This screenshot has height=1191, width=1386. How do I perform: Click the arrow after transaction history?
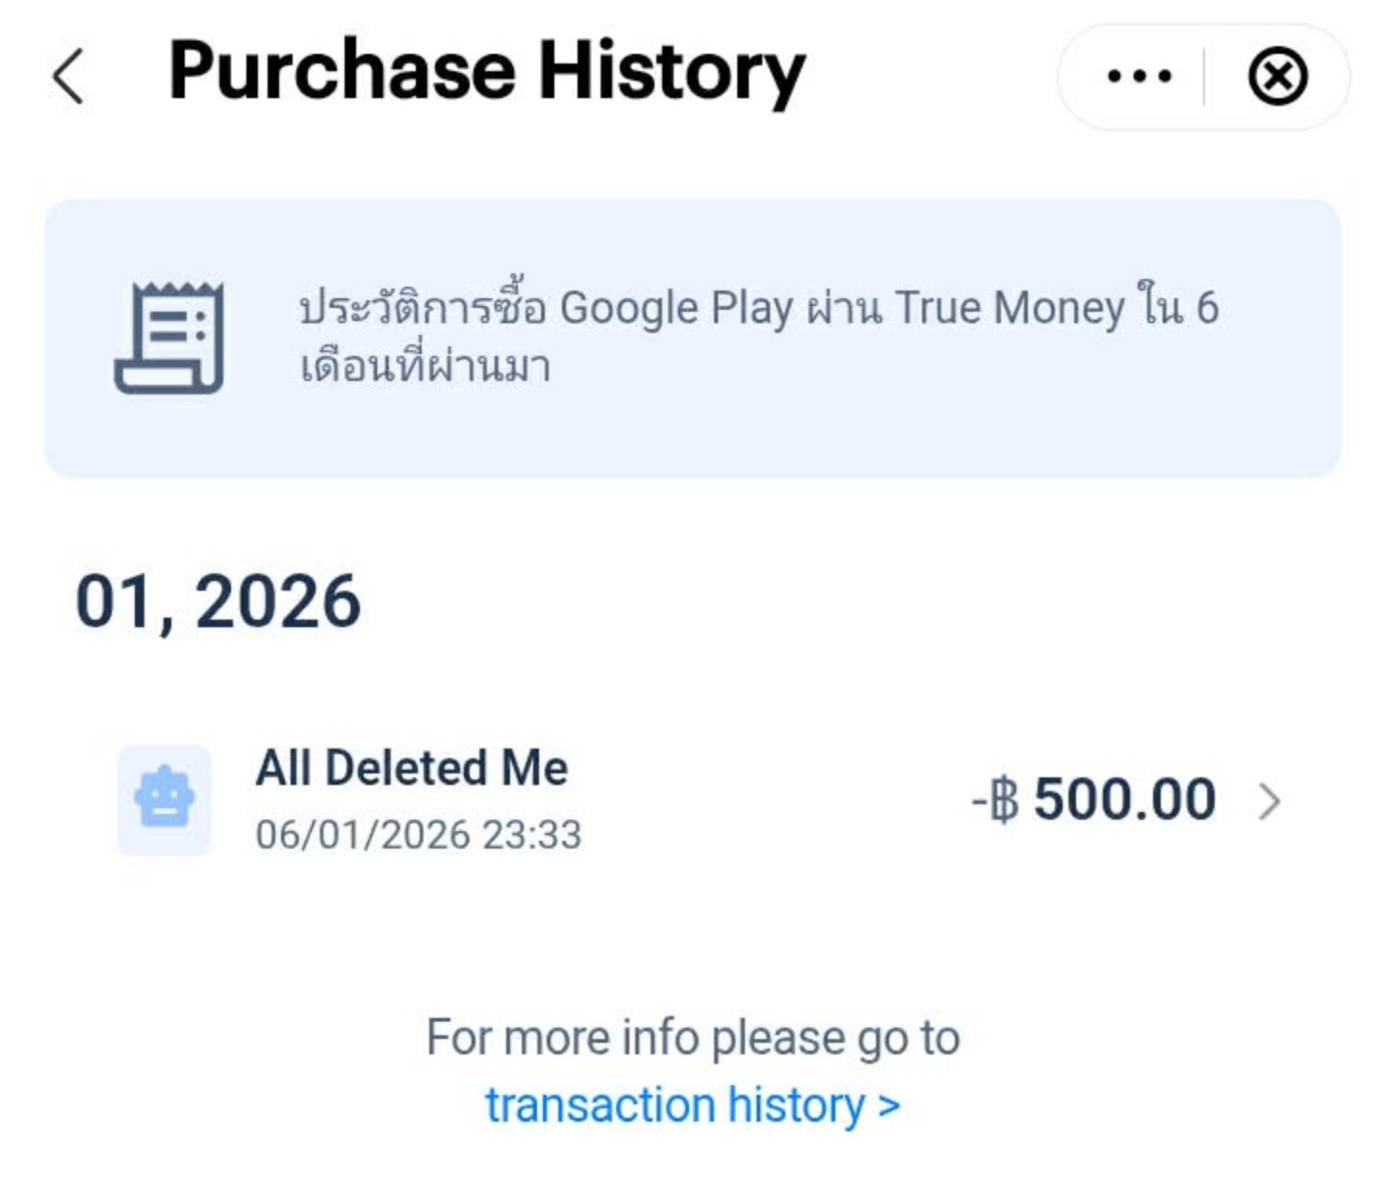[890, 1106]
